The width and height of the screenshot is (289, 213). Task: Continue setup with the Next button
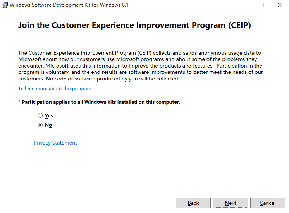tap(231, 203)
